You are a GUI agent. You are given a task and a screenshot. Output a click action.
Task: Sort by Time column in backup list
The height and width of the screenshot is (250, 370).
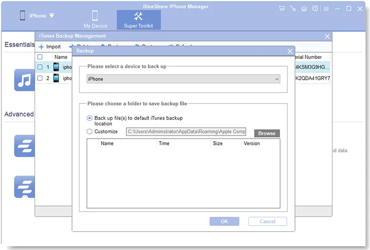tap(184, 143)
